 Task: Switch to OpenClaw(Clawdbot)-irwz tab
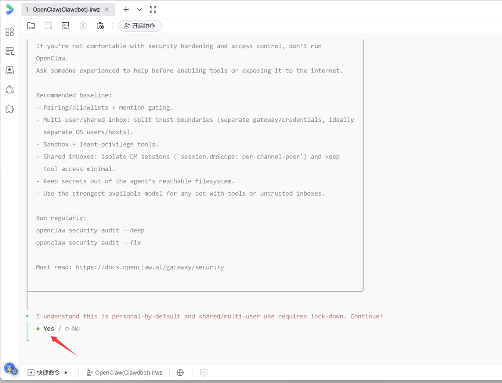pyautogui.click(x=66, y=10)
